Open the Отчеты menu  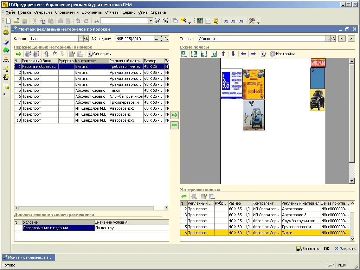point(112,12)
